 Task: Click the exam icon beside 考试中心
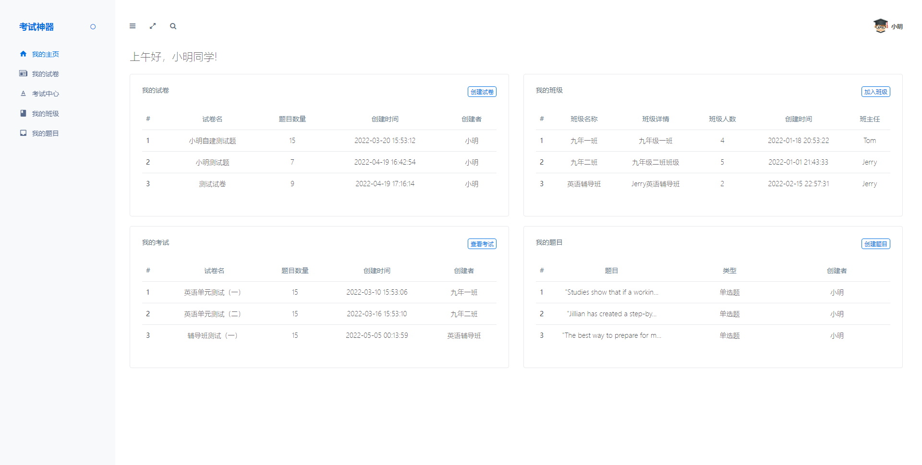point(23,94)
